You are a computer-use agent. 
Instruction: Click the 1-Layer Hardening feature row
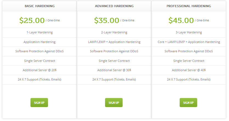[39, 32]
